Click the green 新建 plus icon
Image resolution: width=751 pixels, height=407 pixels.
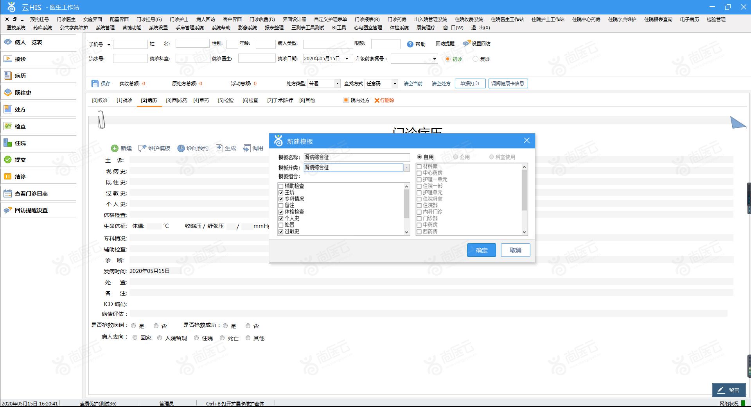[115, 148]
